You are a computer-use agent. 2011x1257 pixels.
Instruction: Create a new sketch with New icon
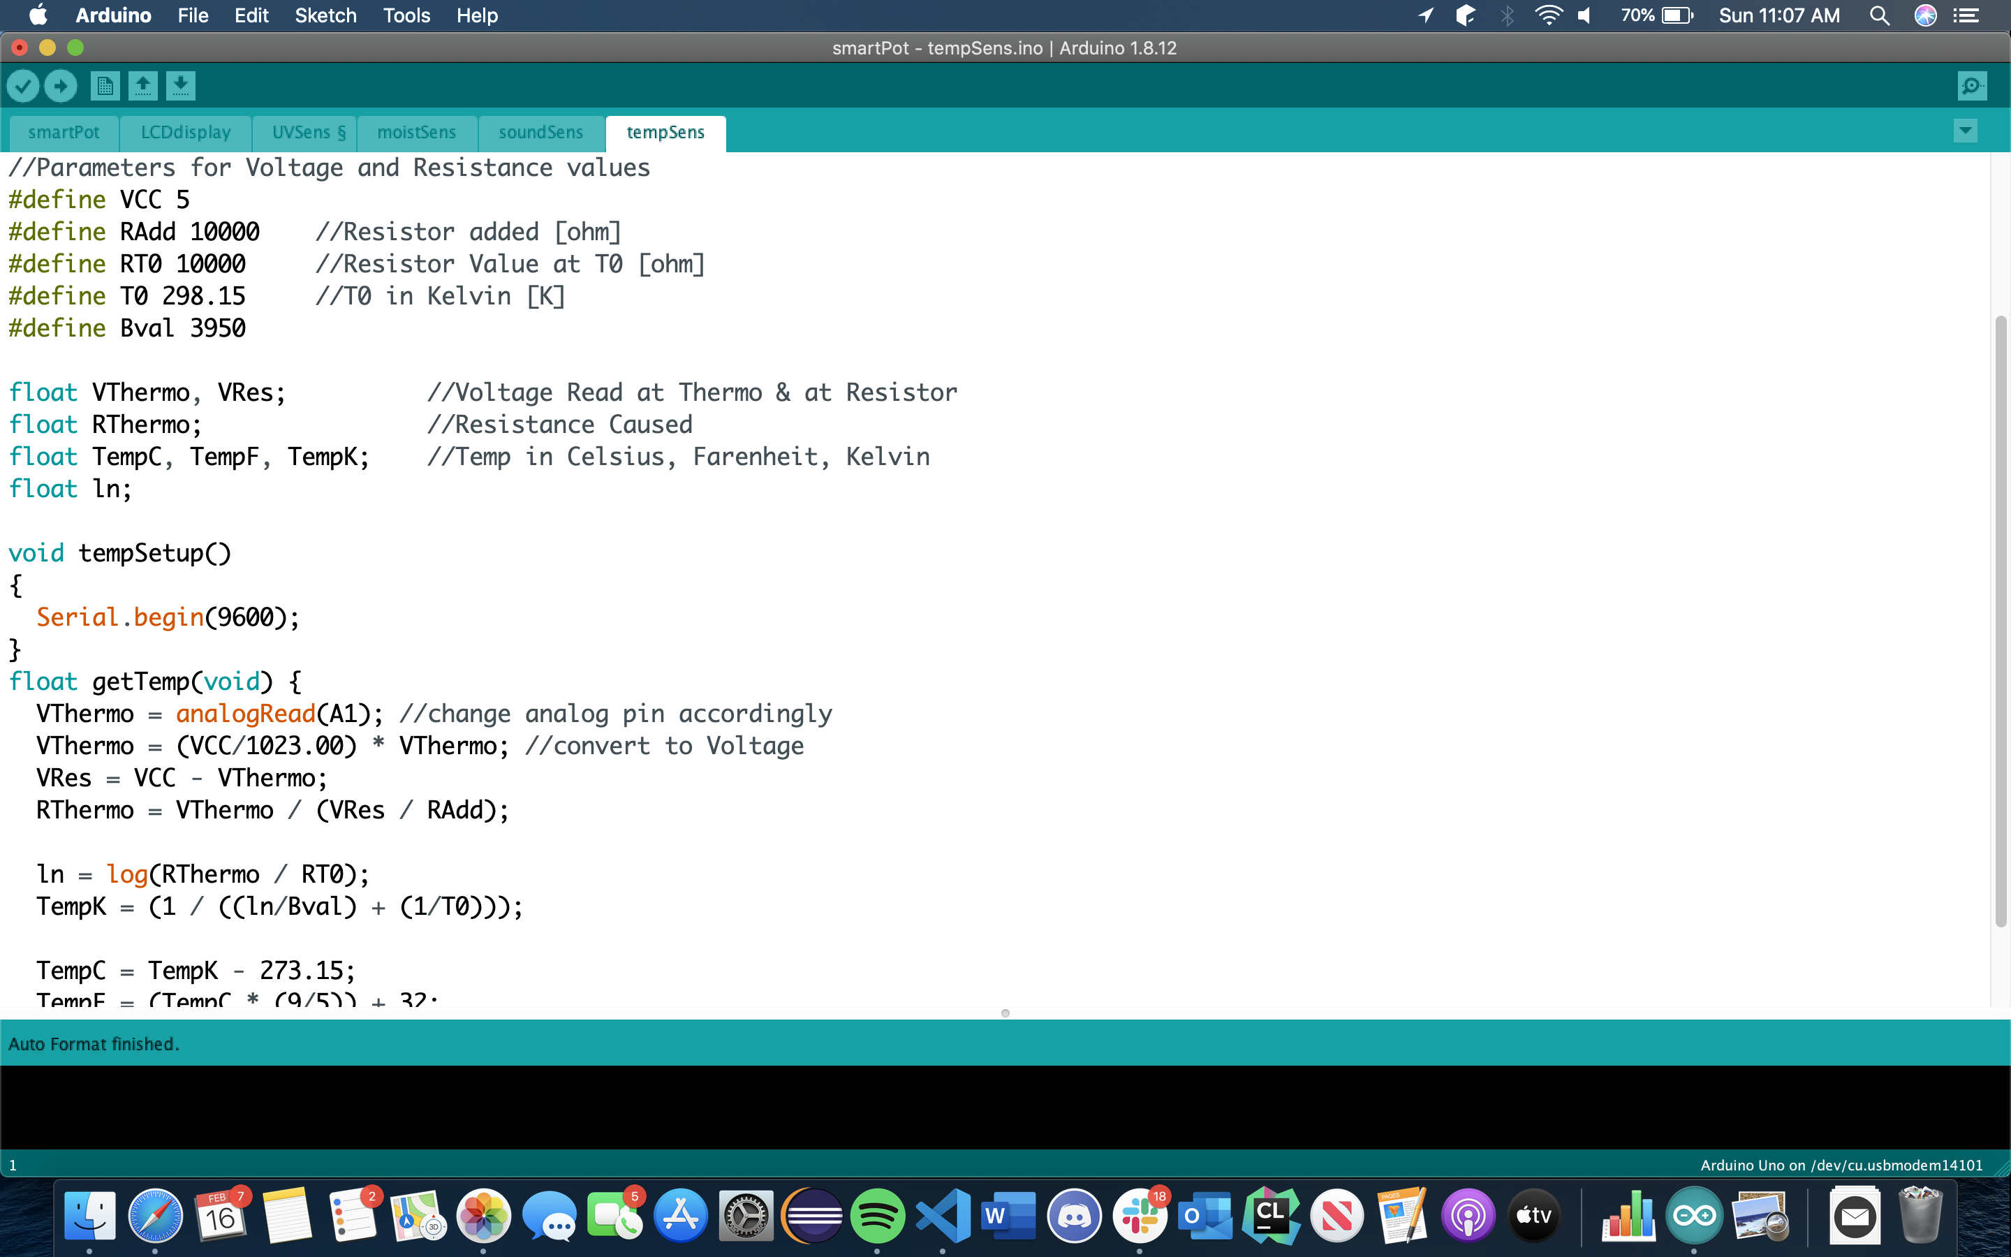[x=105, y=86]
